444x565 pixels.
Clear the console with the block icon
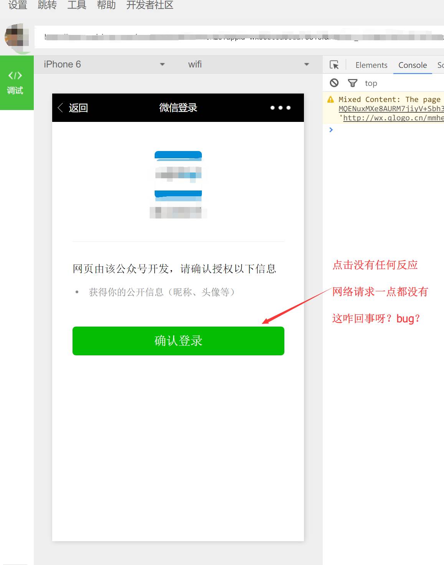pos(334,83)
